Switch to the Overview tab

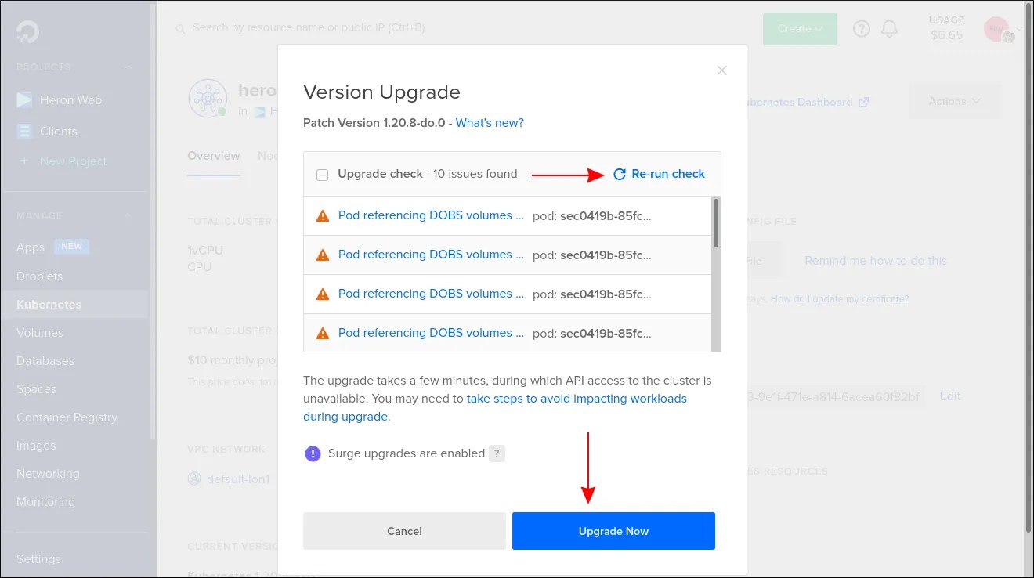[x=213, y=156]
